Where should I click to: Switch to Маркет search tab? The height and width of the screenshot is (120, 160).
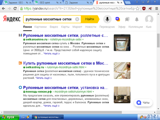click(77, 27)
